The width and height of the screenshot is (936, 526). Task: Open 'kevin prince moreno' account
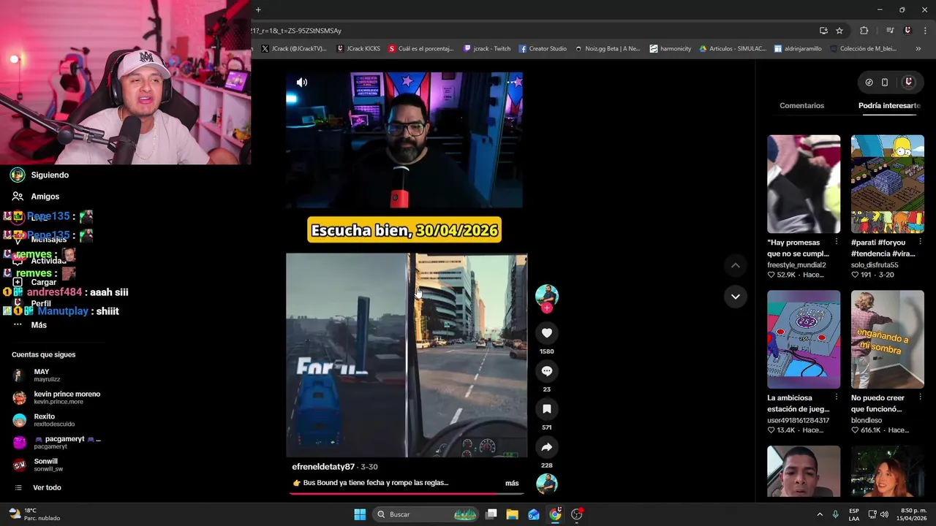click(x=57, y=397)
